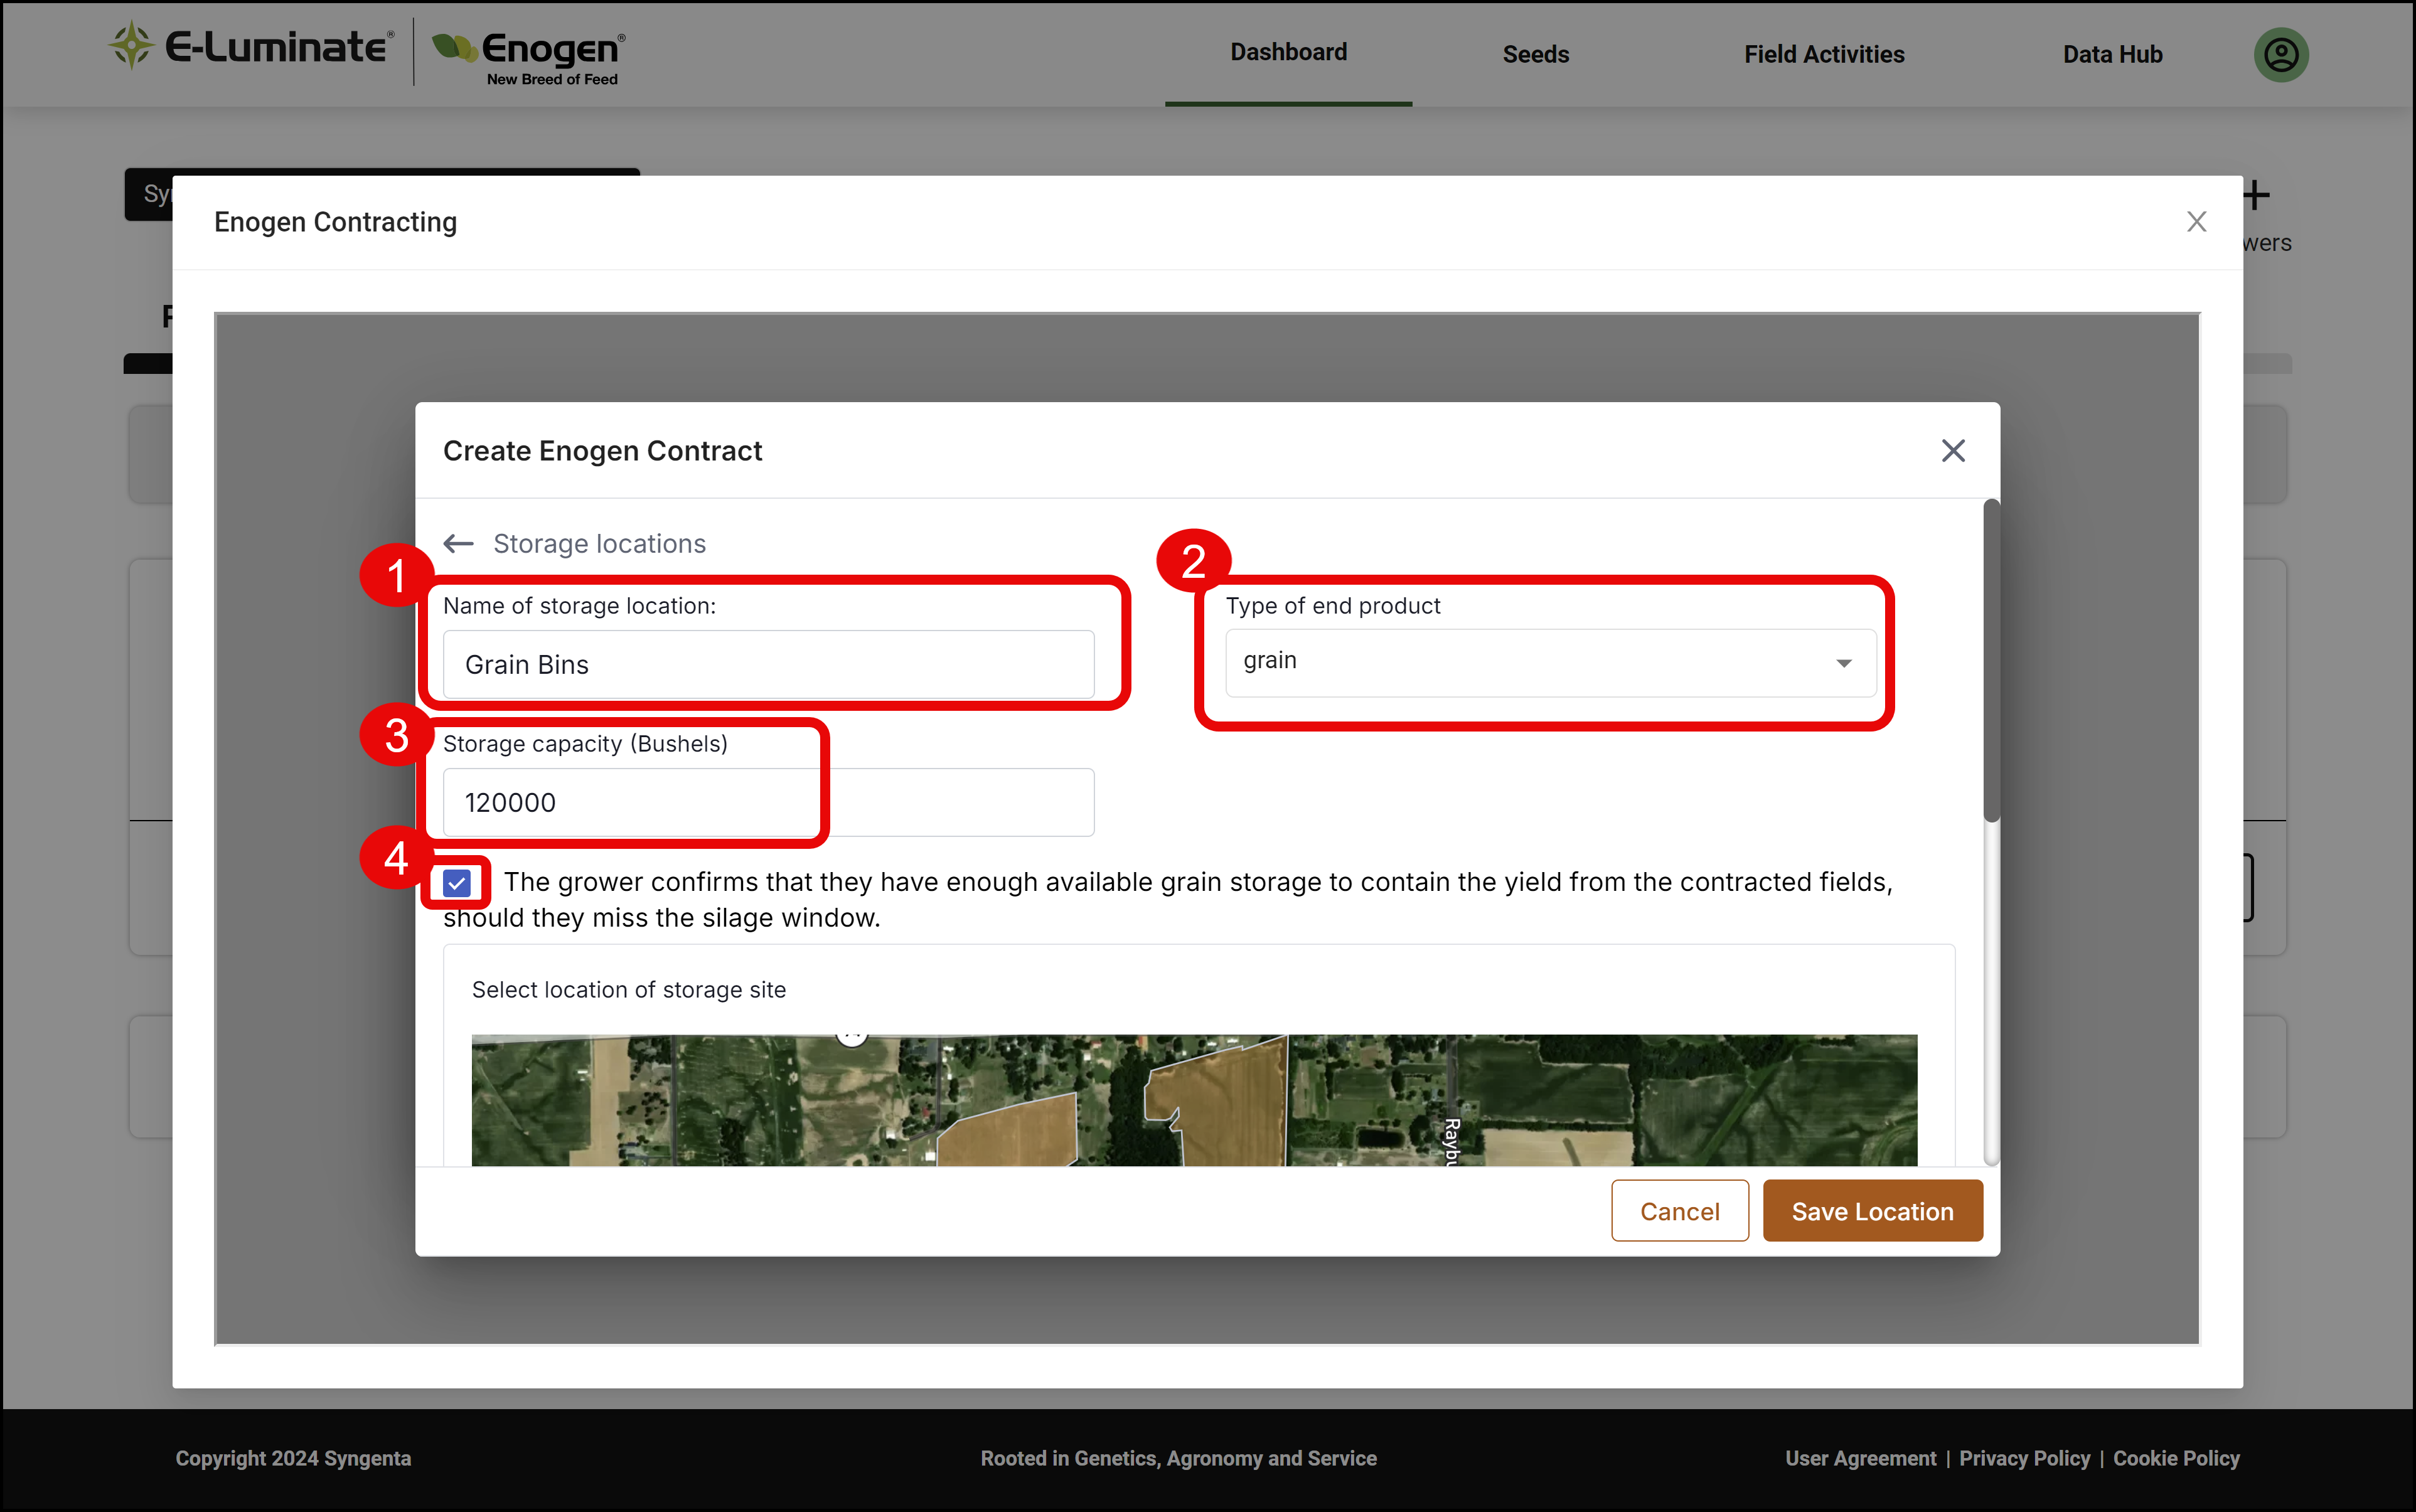Click the E-Luminate compass logo
Screen dimensions: 2416x1512
click(x=131, y=45)
